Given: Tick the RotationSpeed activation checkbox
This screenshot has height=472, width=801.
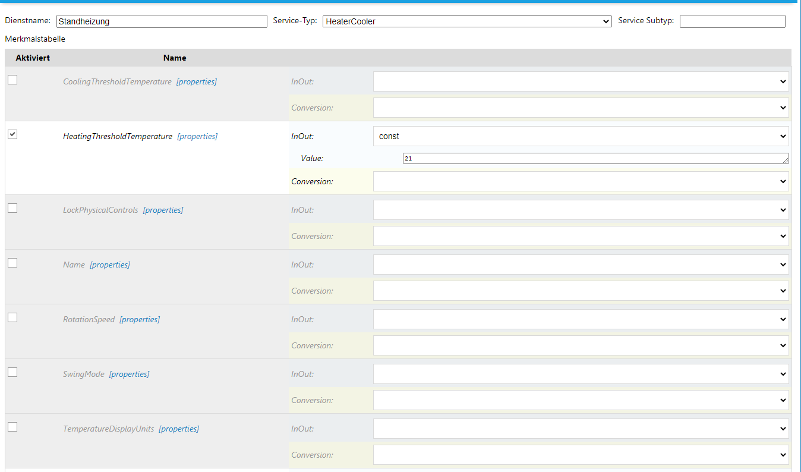Looking at the screenshot, I should tap(12, 317).
